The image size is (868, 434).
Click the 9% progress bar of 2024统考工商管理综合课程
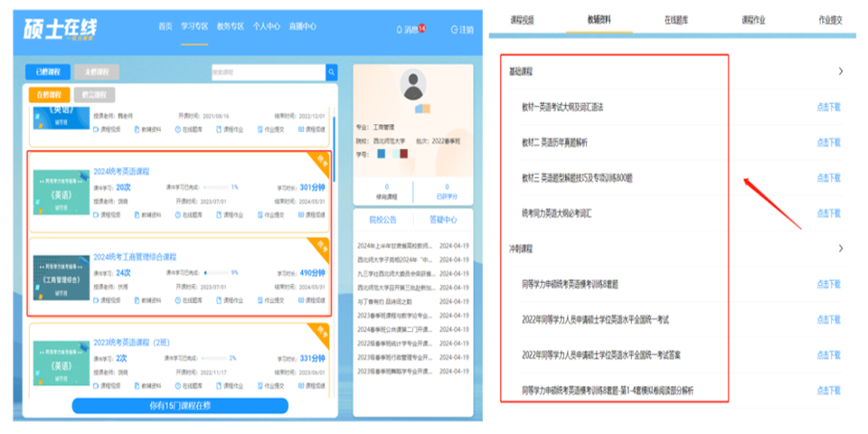coord(216,273)
